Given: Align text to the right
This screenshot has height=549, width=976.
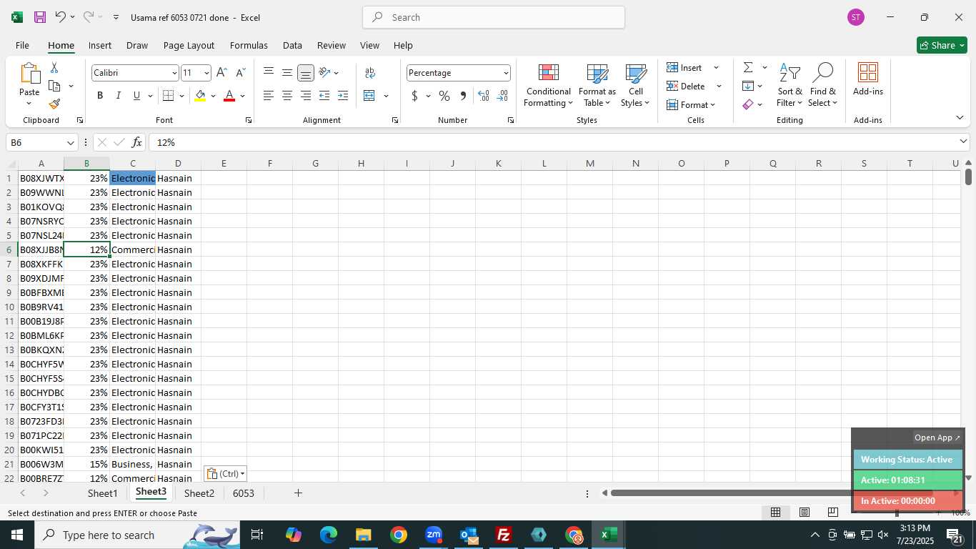Looking at the screenshot, I should (306, 96).
